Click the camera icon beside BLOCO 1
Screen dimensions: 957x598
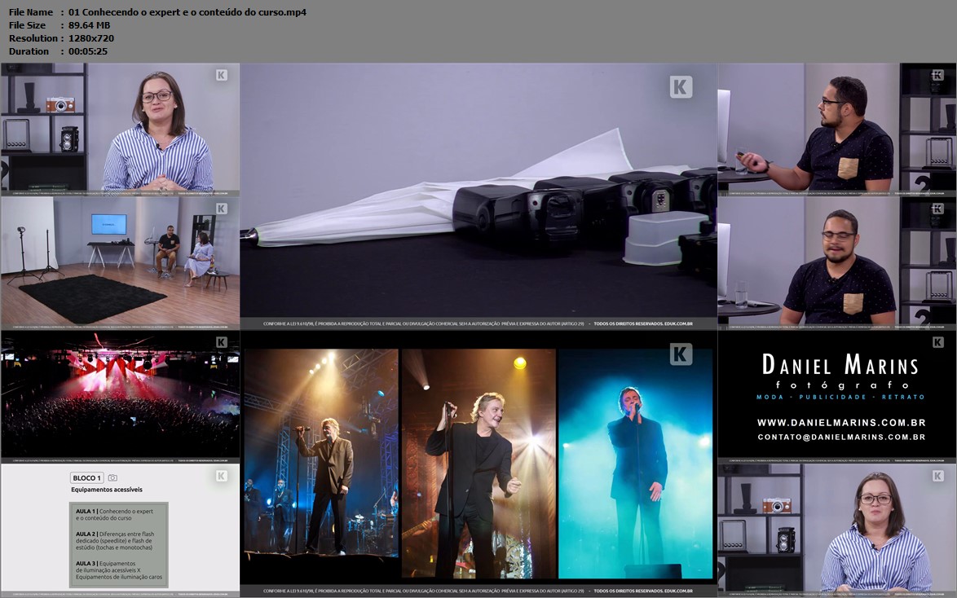pyautogui.click(x=112, y=478)
